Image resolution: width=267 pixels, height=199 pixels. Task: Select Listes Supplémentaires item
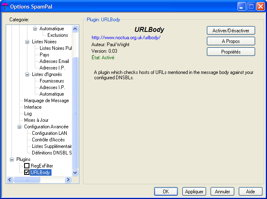[x=52, y=146]
